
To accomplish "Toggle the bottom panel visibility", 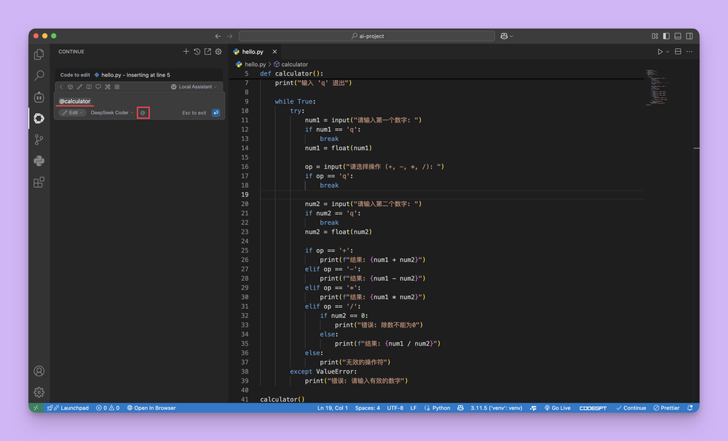I will coord(677,36).
